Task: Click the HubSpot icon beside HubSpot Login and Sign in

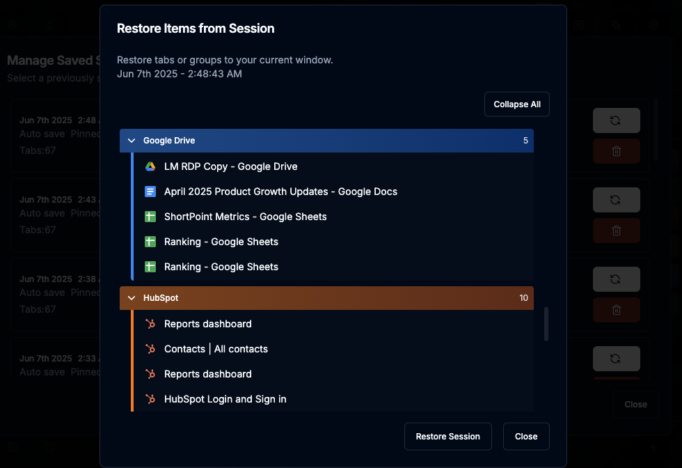Action: pyautogui.click(x=150, y=399)
